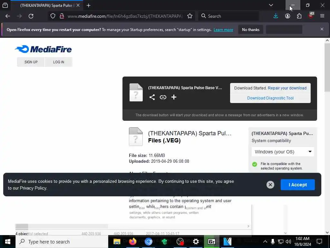
Task: Click the share icon for the file
Action: pos(152,97)
